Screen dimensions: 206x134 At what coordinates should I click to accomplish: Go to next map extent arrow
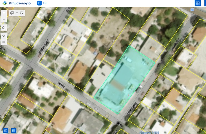pos(4,42)
